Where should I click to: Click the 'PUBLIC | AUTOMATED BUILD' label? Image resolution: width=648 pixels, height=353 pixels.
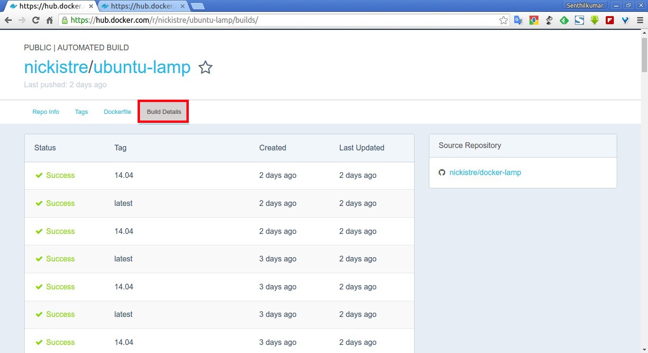(x=76, y=48)
